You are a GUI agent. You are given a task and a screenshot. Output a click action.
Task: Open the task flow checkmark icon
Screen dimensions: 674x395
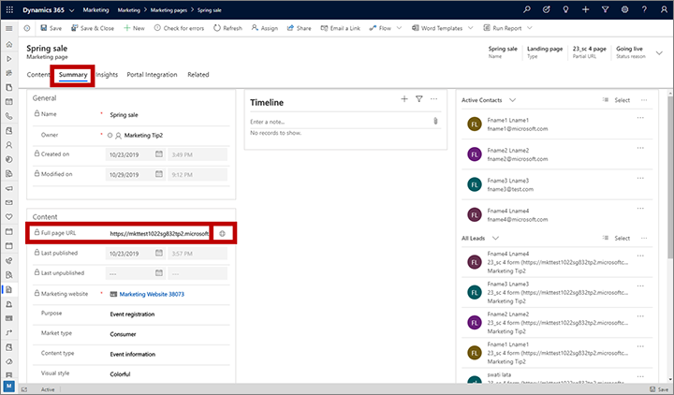click(547, 9)
